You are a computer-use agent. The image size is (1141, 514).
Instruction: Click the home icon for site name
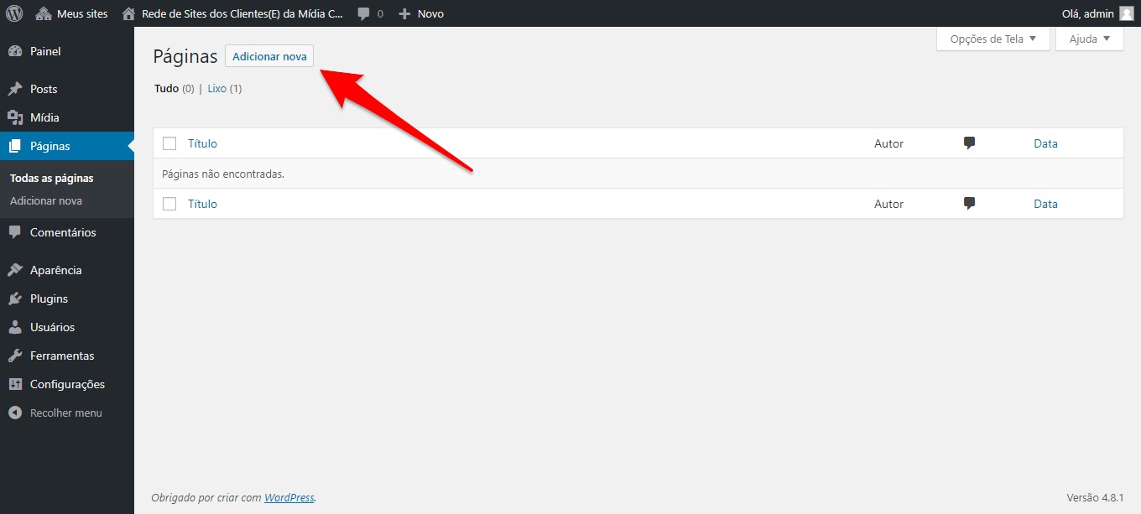[x=128, y=13]
